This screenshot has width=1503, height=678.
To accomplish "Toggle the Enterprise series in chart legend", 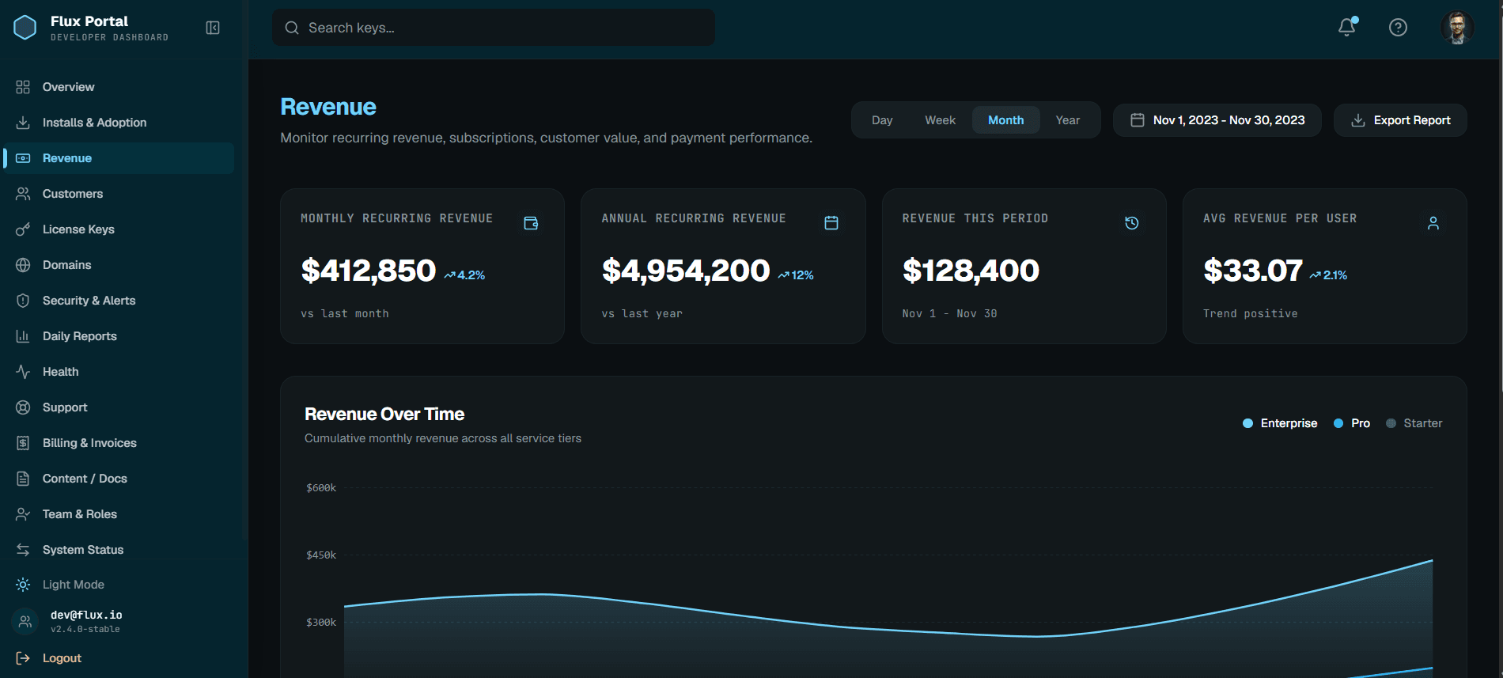I will coord(1280,423).
